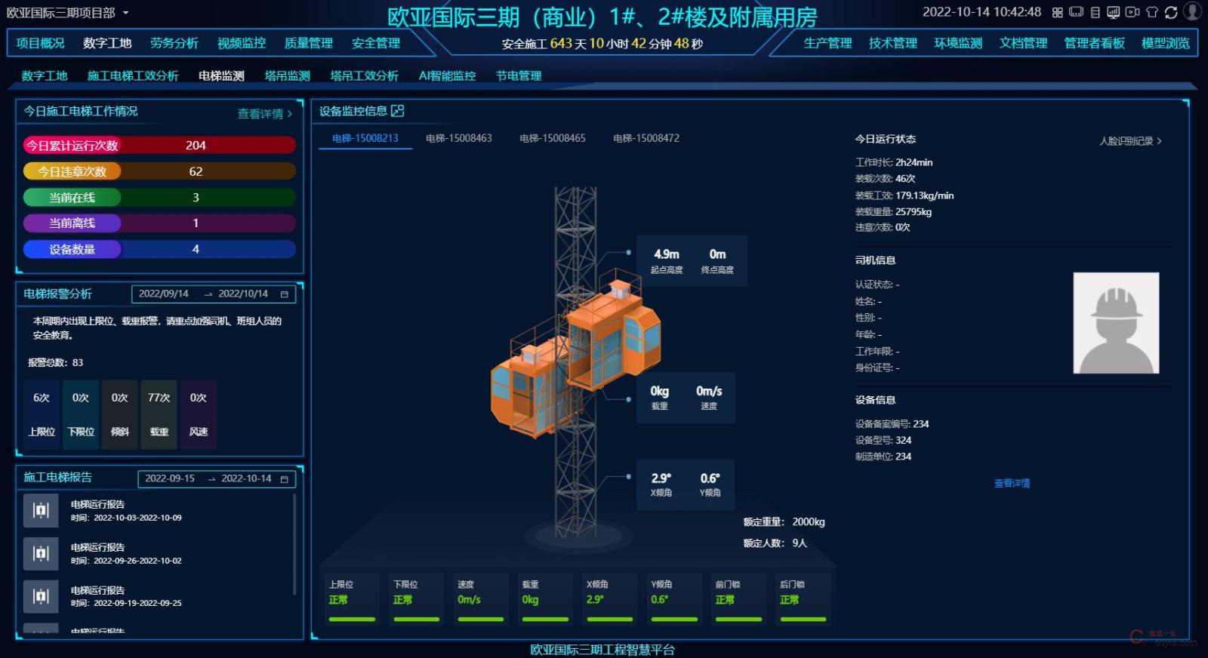The height and width of the screenshot is (658, 1208).
Task: Click the 倾斜 0次 alarm card
Action: 120,414
